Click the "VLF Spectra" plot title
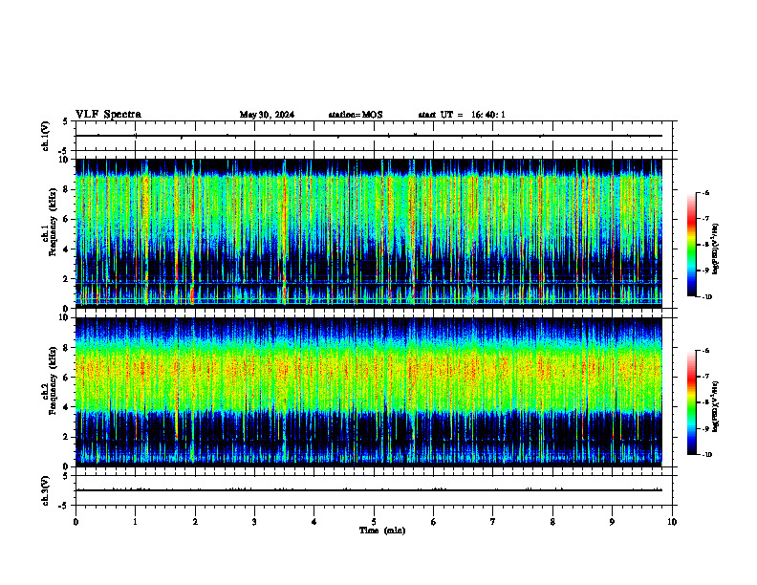Screen dimensions: 757x585 point(108,115)
